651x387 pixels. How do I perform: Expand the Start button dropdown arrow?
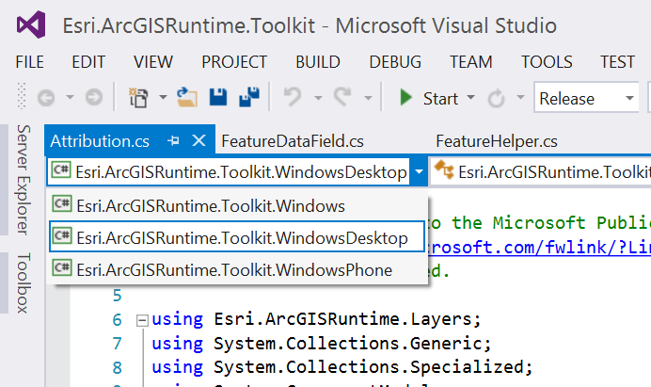pos(470,98)
